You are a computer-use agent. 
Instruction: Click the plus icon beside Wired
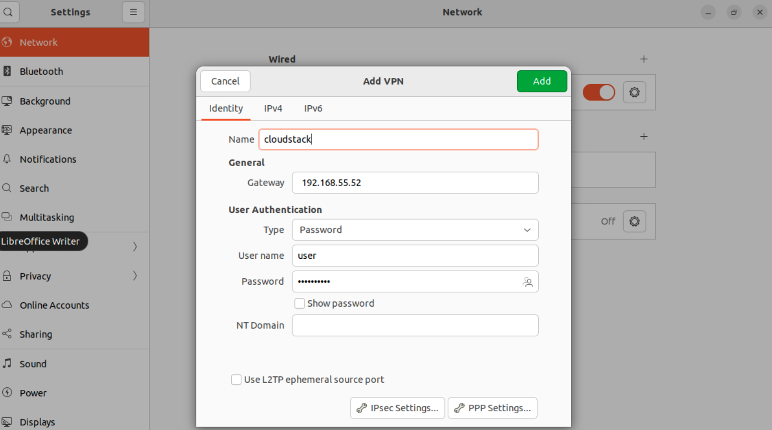pyautogui.click(x=644, y=59)
